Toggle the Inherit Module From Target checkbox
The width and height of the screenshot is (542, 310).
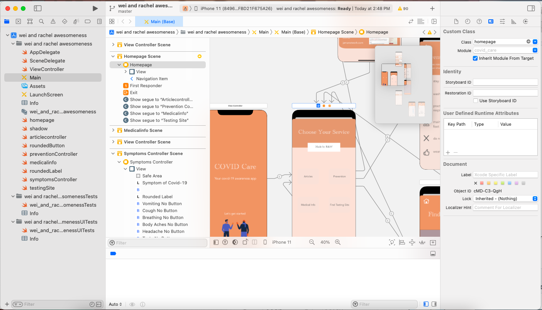click(x=476, y=58)
